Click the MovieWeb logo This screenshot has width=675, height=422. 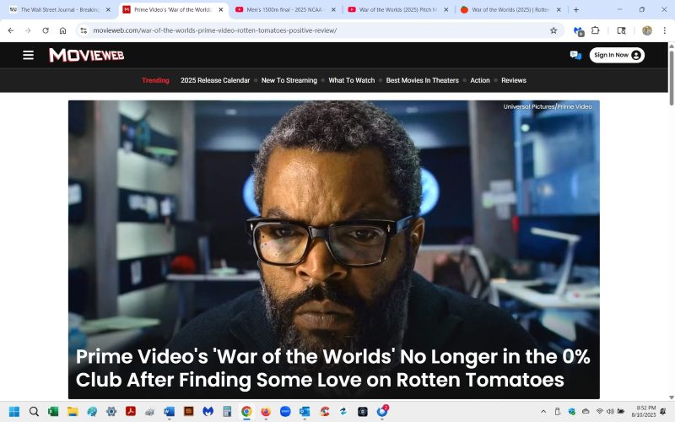point(87,55)
